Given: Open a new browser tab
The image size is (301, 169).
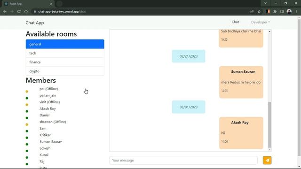Looking at the screenshot, I should tap(60, 4).
